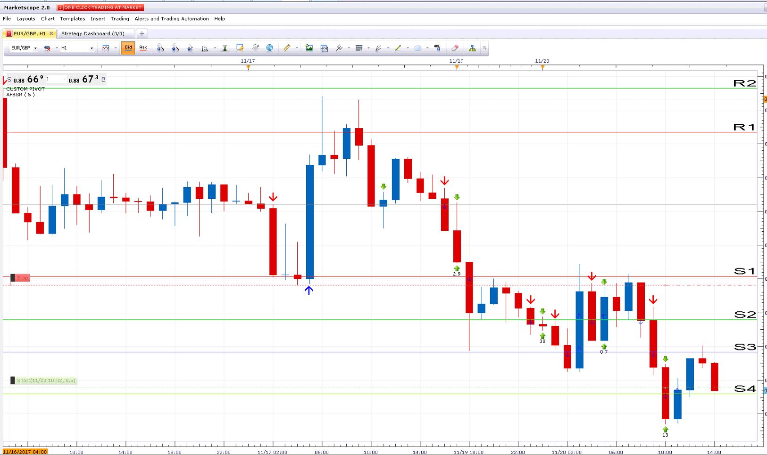Click the 11/17 date marker on top axis
The height and width of the screenshot is (455, 767).
(x=248, y=61)
